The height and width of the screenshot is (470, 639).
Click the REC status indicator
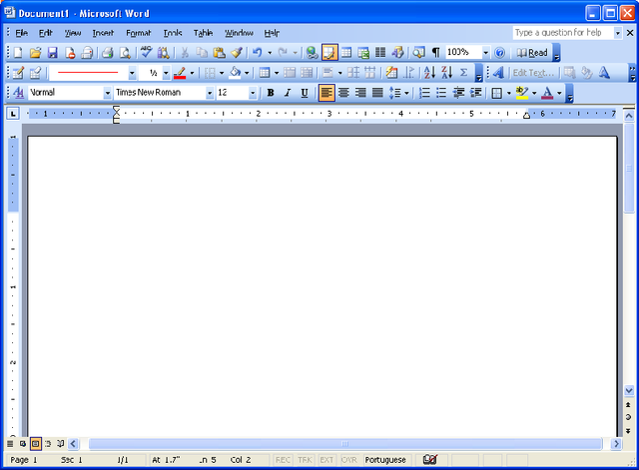point(283,460)
